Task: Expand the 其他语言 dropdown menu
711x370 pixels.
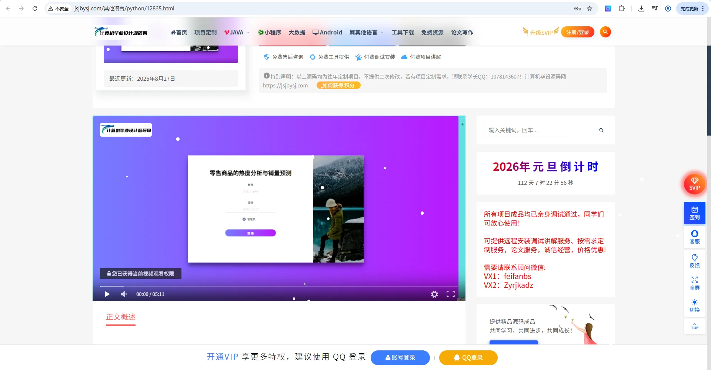Action: [365, 32]
